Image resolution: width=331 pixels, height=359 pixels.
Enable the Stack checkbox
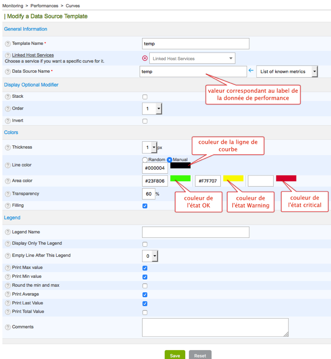pos(144,97)
